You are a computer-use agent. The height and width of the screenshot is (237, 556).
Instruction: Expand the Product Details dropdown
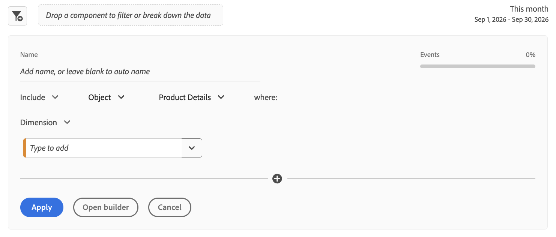[191, 97]
